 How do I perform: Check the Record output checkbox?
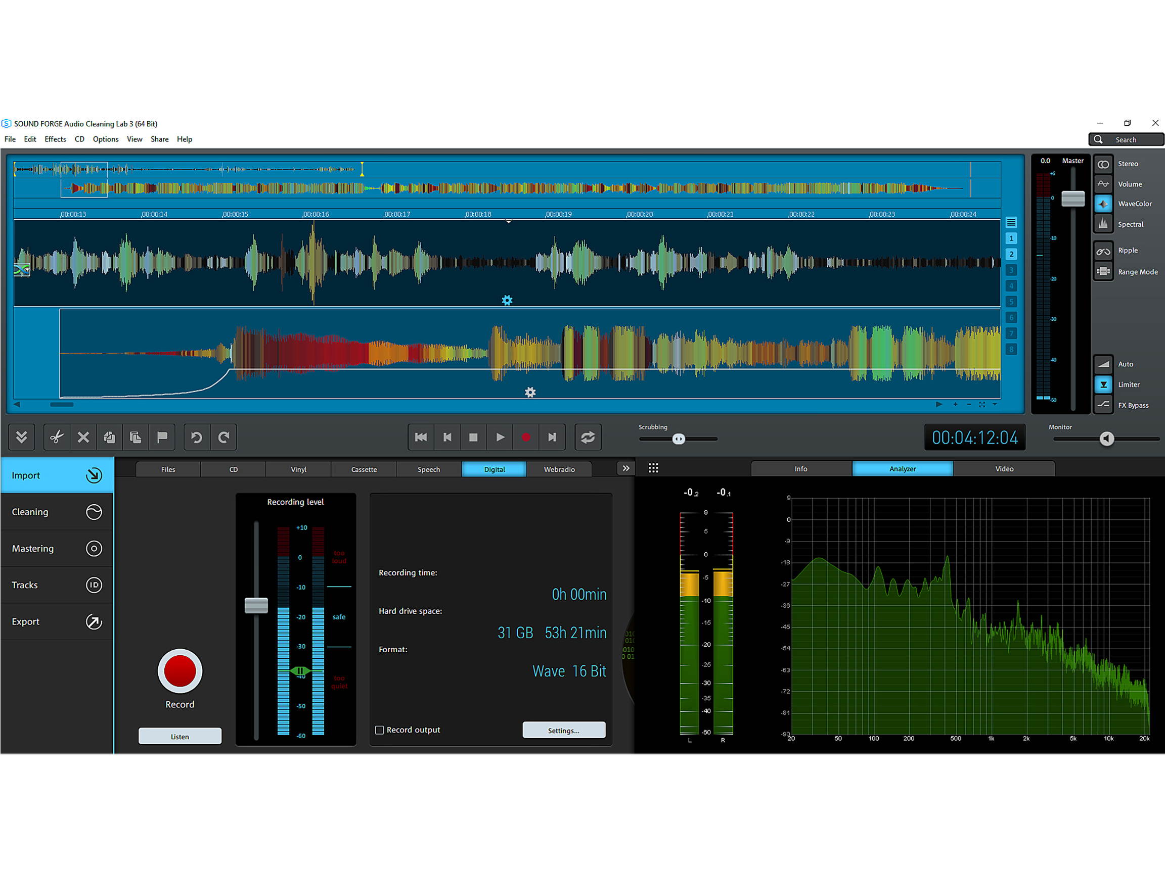pos(380,730)
